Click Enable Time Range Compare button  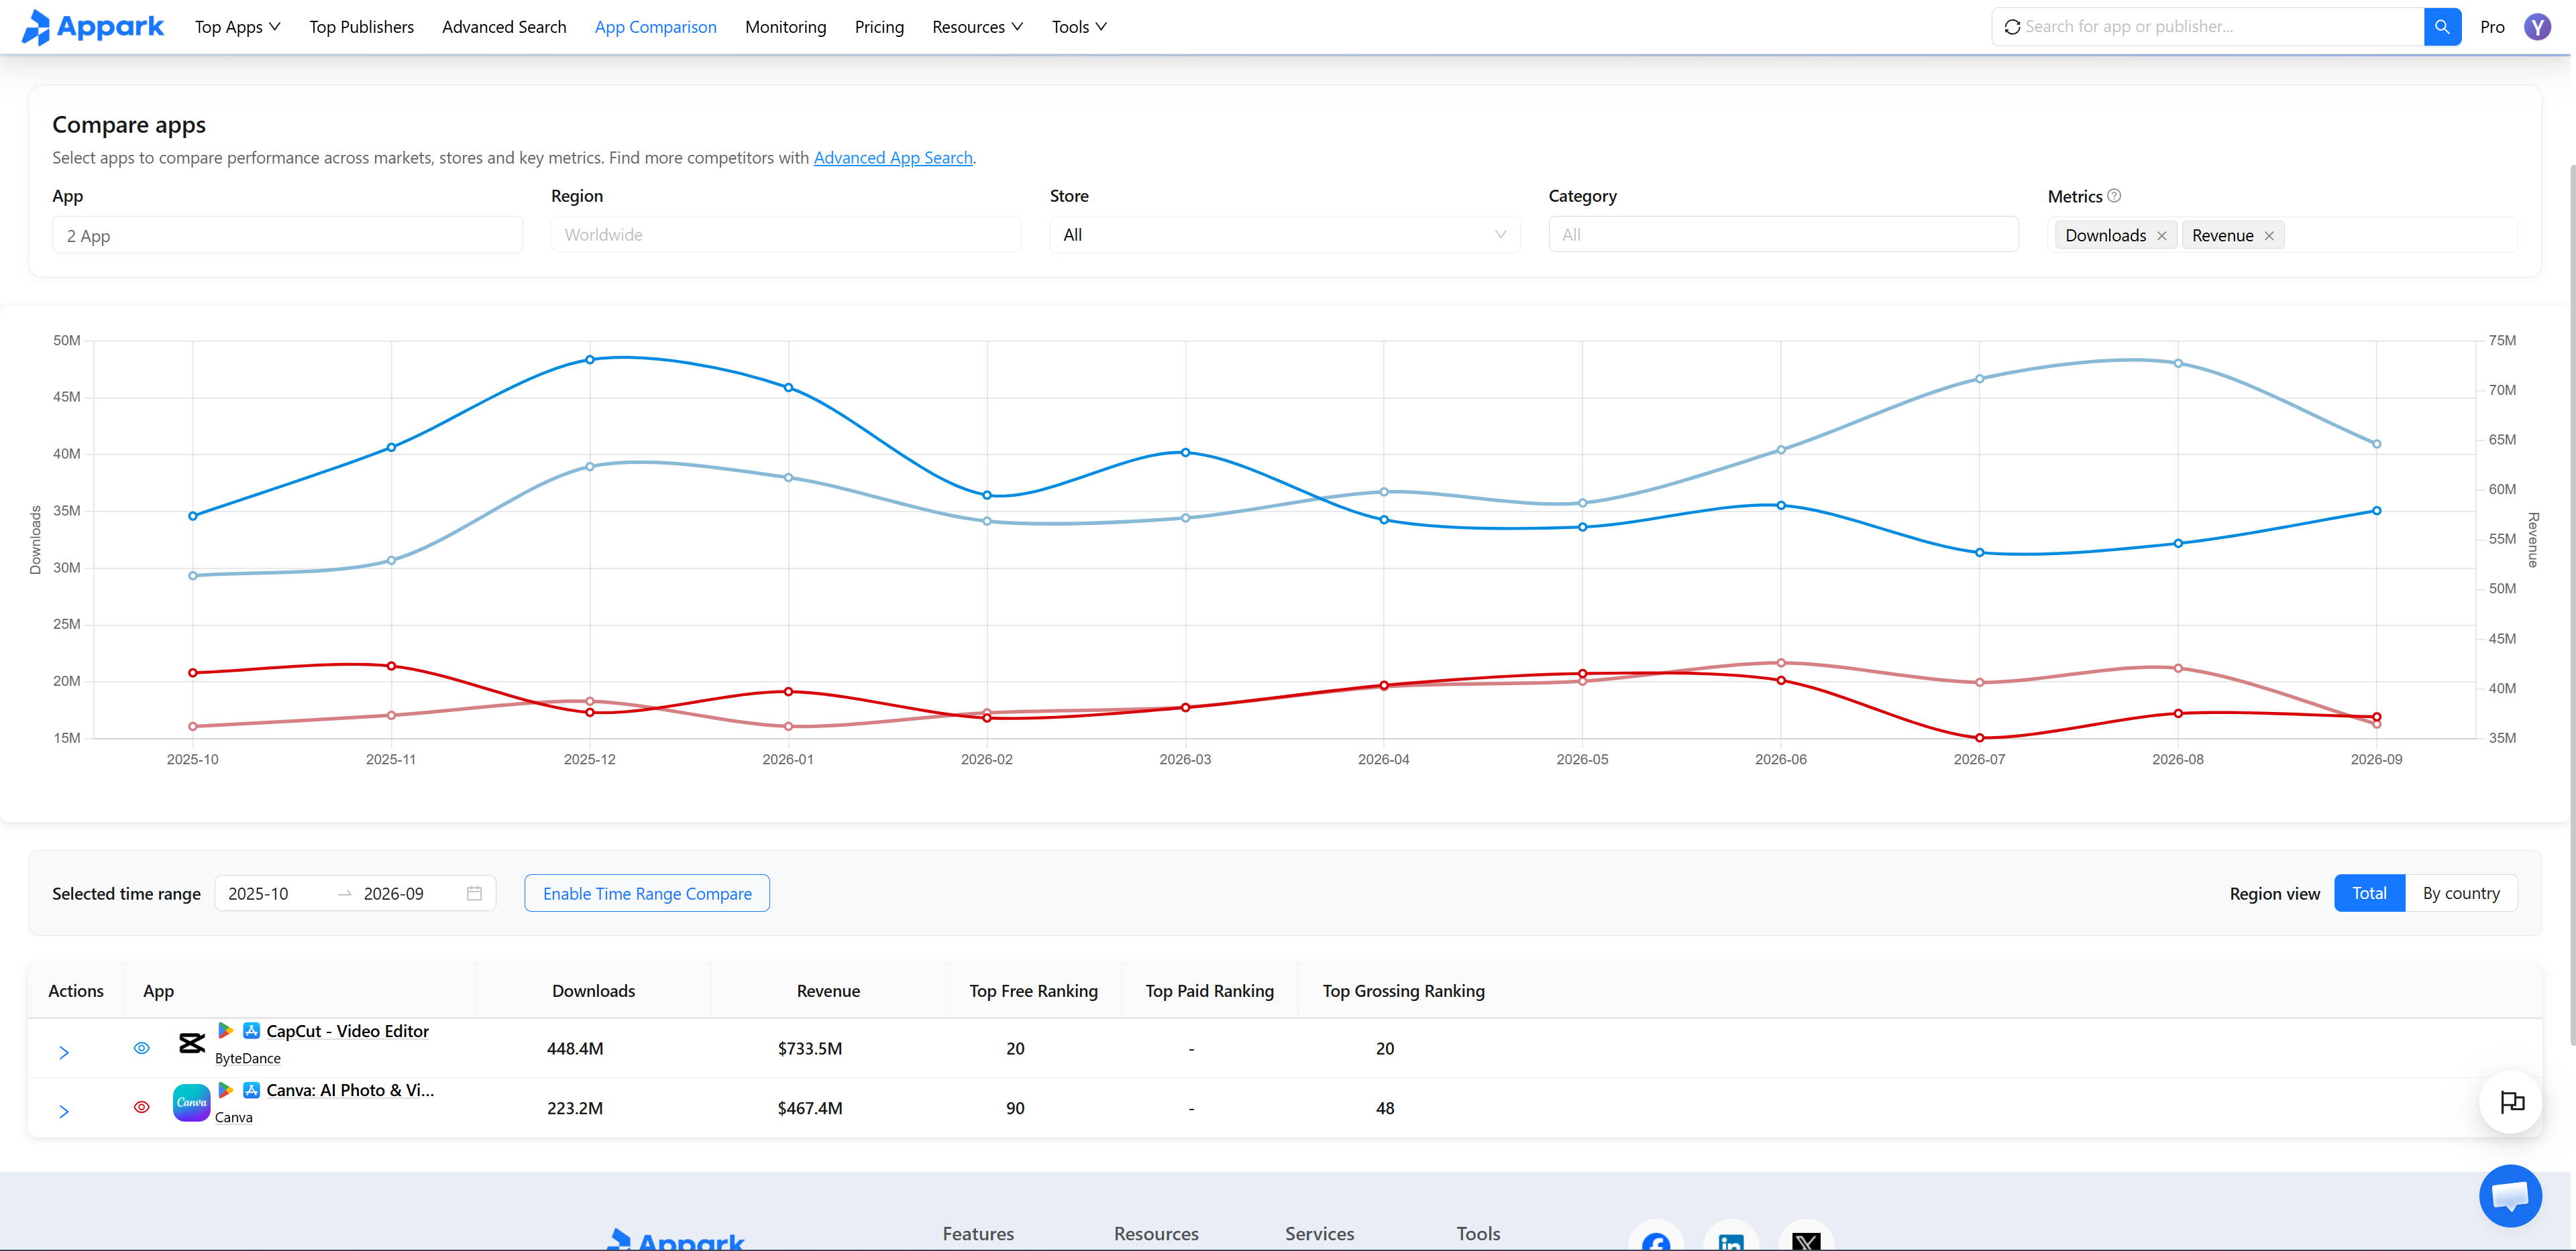[x=646, y=893]
